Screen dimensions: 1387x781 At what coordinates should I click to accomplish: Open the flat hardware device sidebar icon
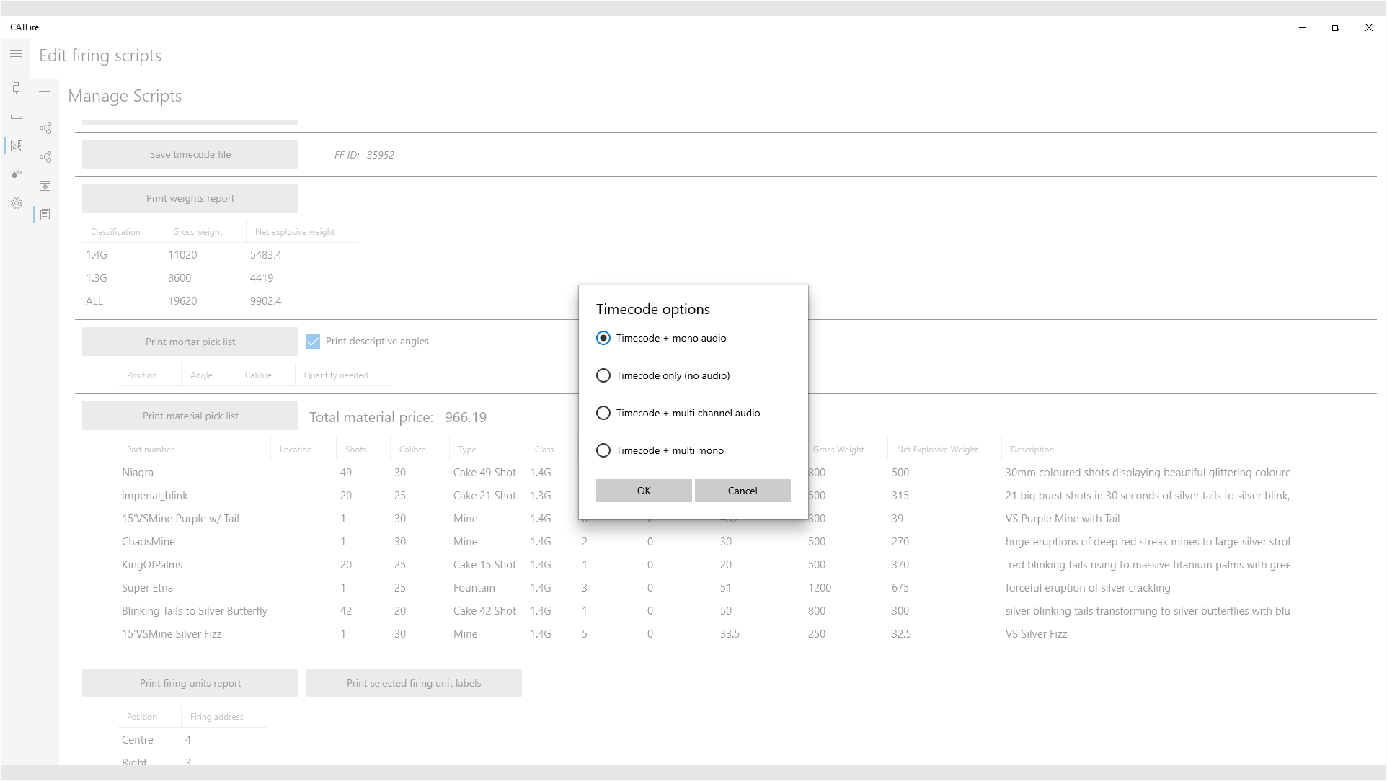(17, 117)
